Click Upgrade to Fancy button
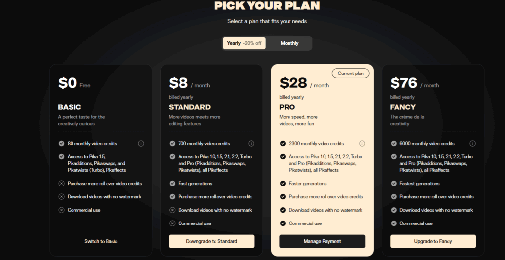Viewport: 505px width, 260px height. pyautogui.click(x=433, y=241)
